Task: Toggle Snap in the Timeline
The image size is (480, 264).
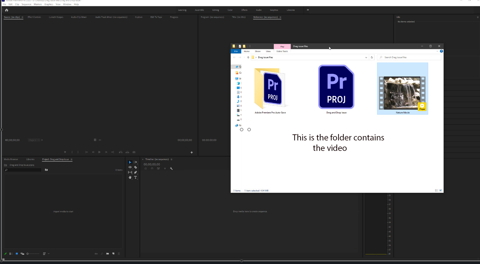Action: [x=152, y=169]
